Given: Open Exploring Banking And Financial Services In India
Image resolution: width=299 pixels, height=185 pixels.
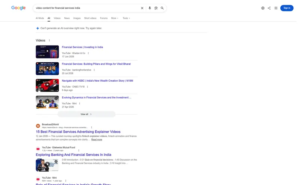Looking at the screenshot, I should (x=73, y=154).
